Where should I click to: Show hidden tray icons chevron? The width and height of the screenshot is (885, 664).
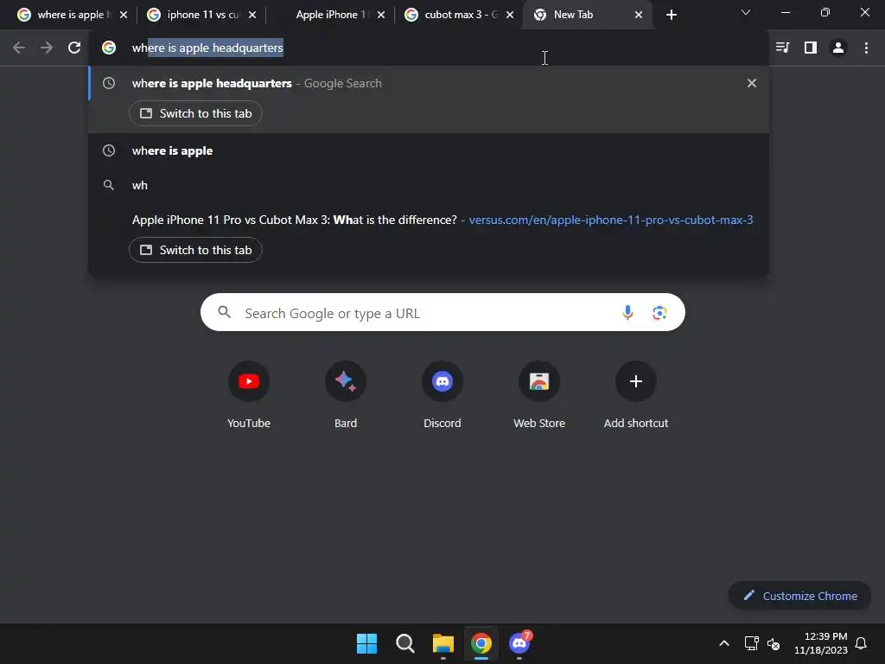723,643
